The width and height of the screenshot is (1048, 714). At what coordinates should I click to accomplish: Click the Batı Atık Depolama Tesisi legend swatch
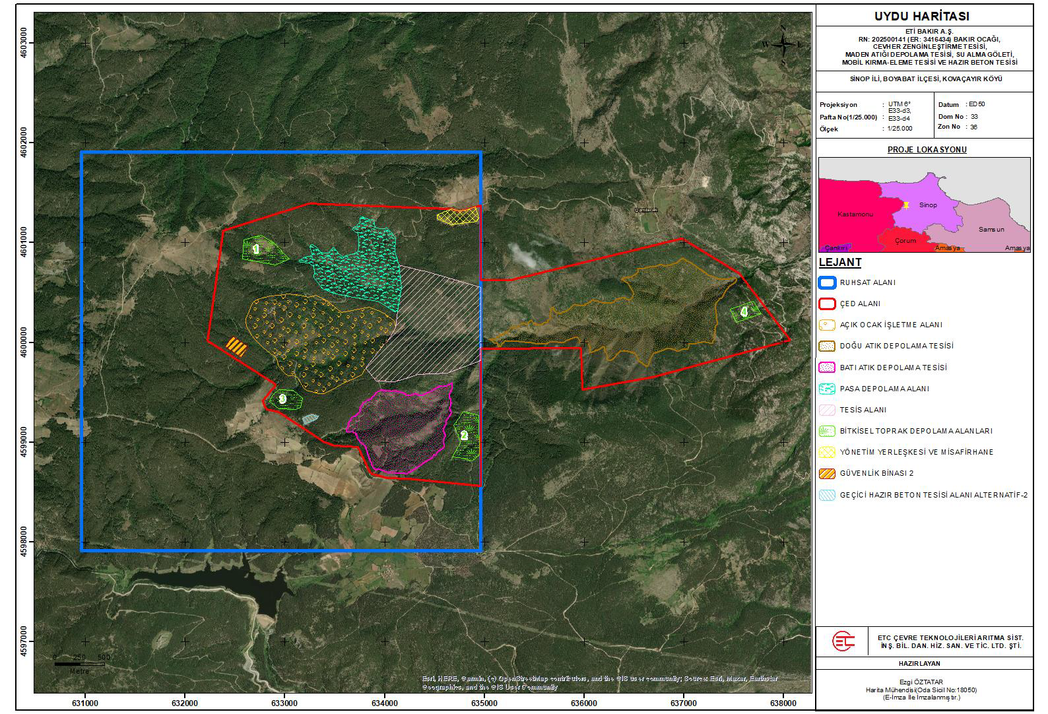tap(827, 368)
